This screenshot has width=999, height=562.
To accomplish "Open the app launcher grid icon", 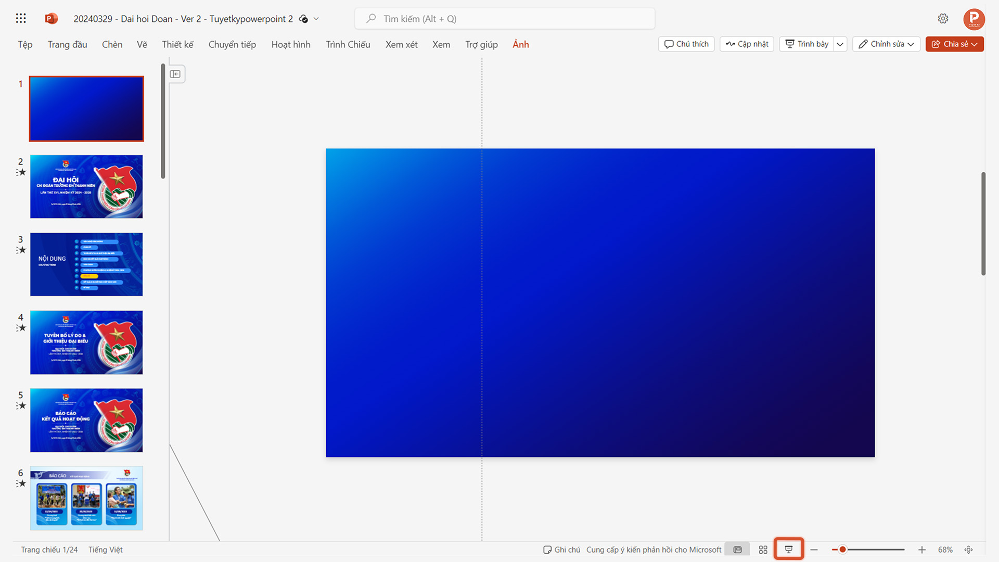I will pos(20,18).
